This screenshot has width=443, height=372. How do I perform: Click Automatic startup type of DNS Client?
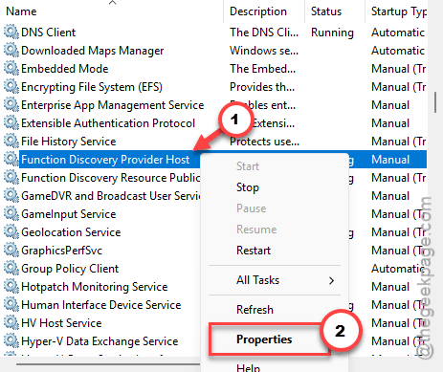[x=398, y=33]
